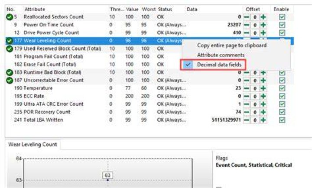
Task: Click data value 23207
Action: (x=234, y=25)
